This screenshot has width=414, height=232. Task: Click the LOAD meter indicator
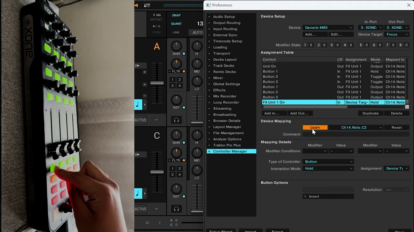tap(147, 5)
